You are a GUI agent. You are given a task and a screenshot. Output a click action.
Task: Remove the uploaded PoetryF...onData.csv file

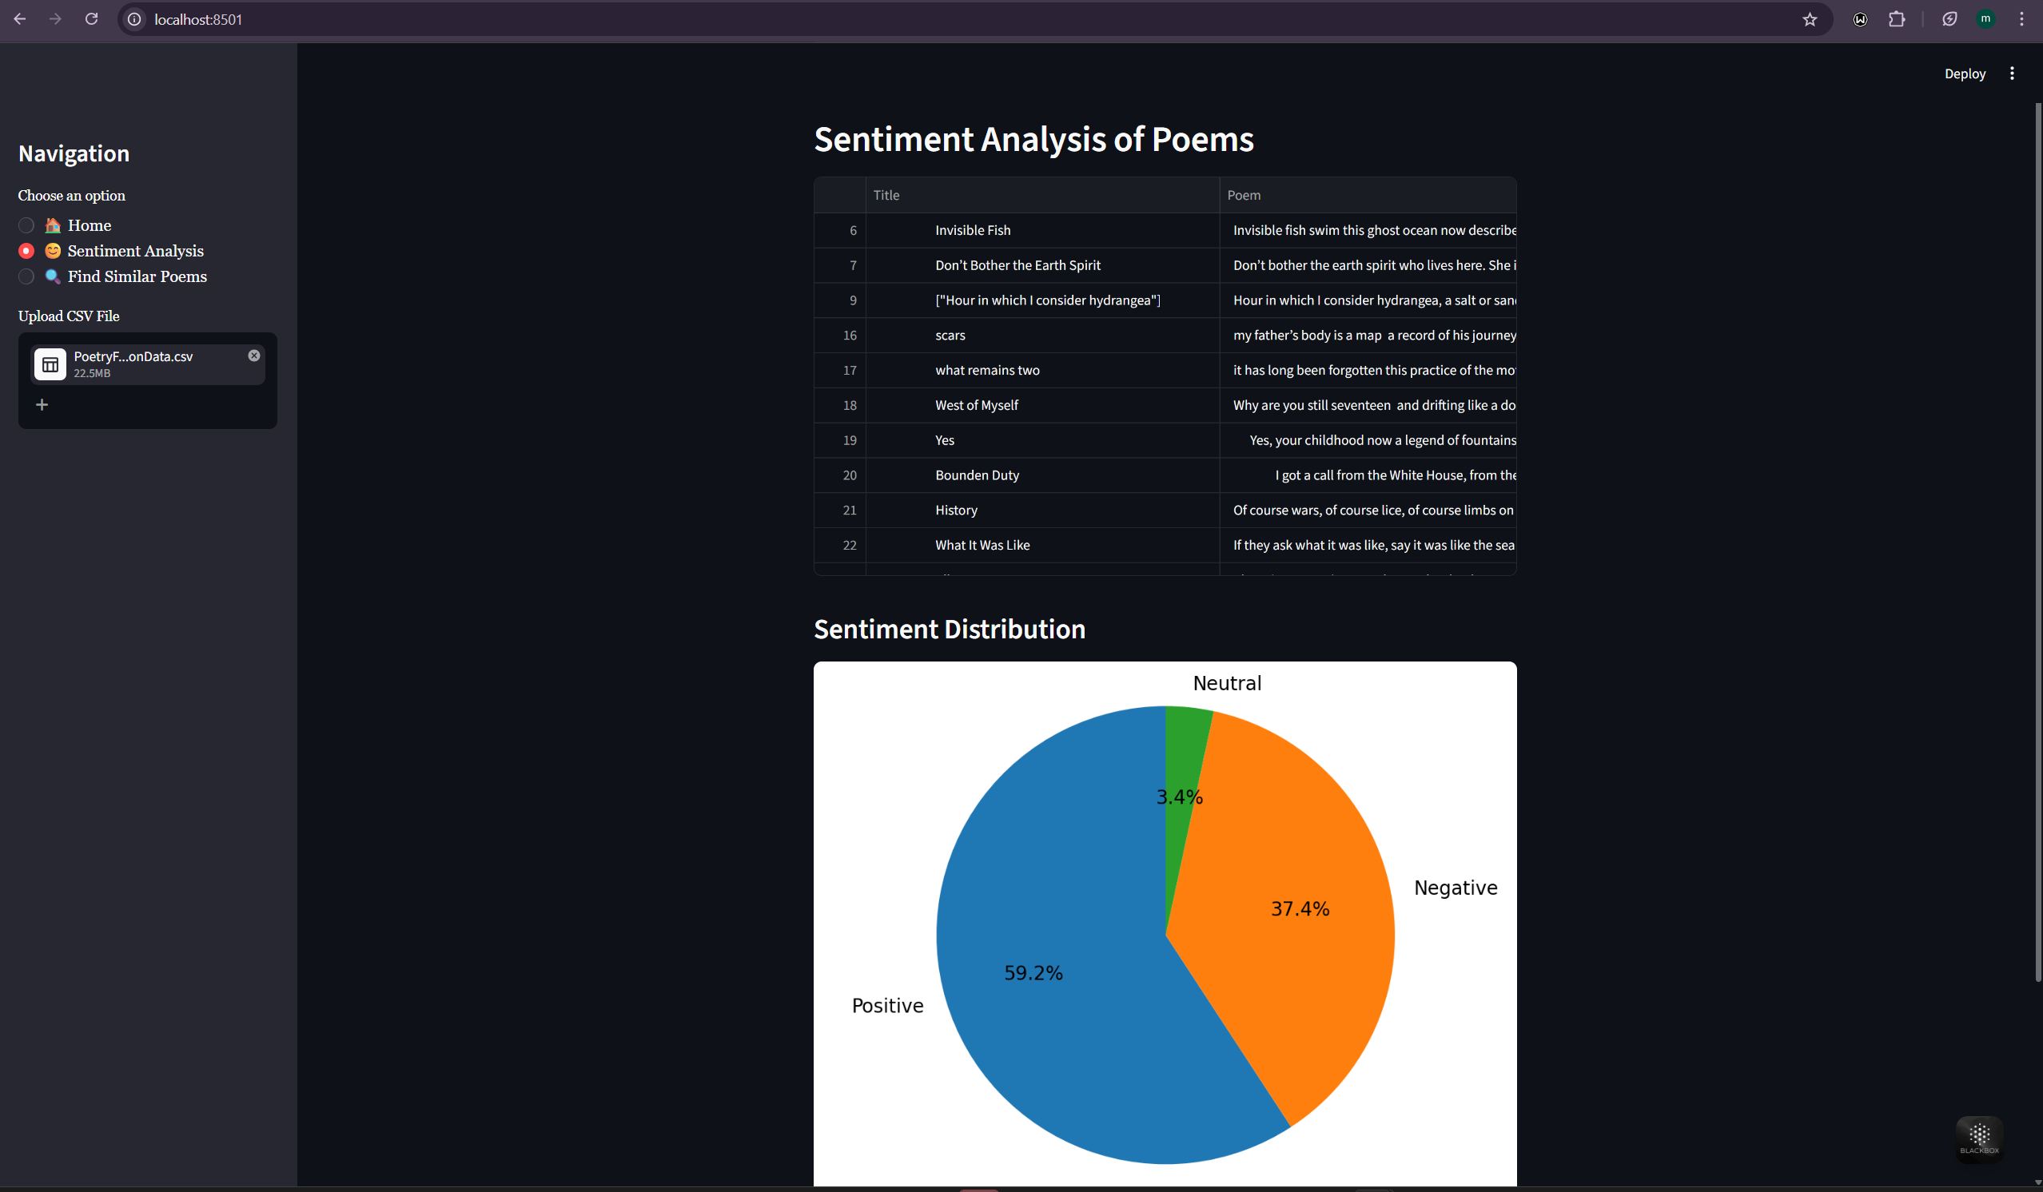click(253, 356)
